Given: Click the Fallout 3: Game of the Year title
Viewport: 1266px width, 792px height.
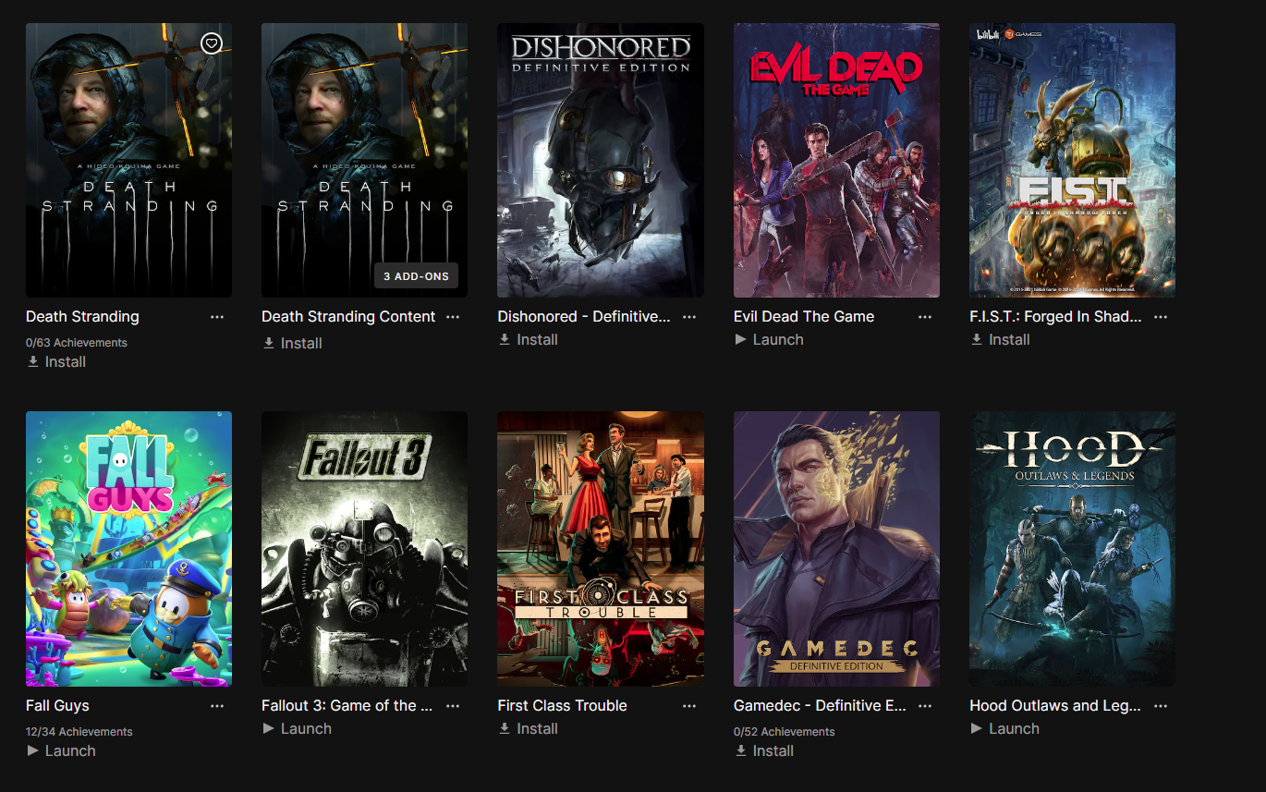Looking at the screenshot, I should [x=347, y=706].
